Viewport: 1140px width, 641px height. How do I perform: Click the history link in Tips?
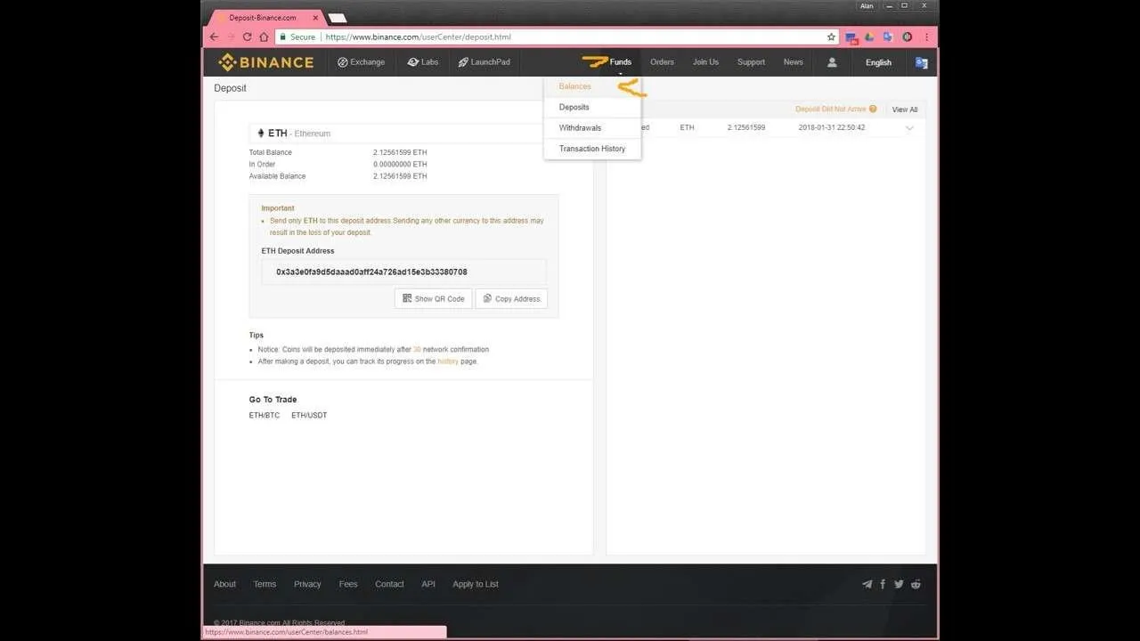click(x=448, y=361)
